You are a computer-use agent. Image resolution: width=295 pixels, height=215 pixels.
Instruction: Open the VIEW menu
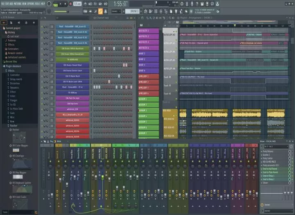click(x=25, y=4)
